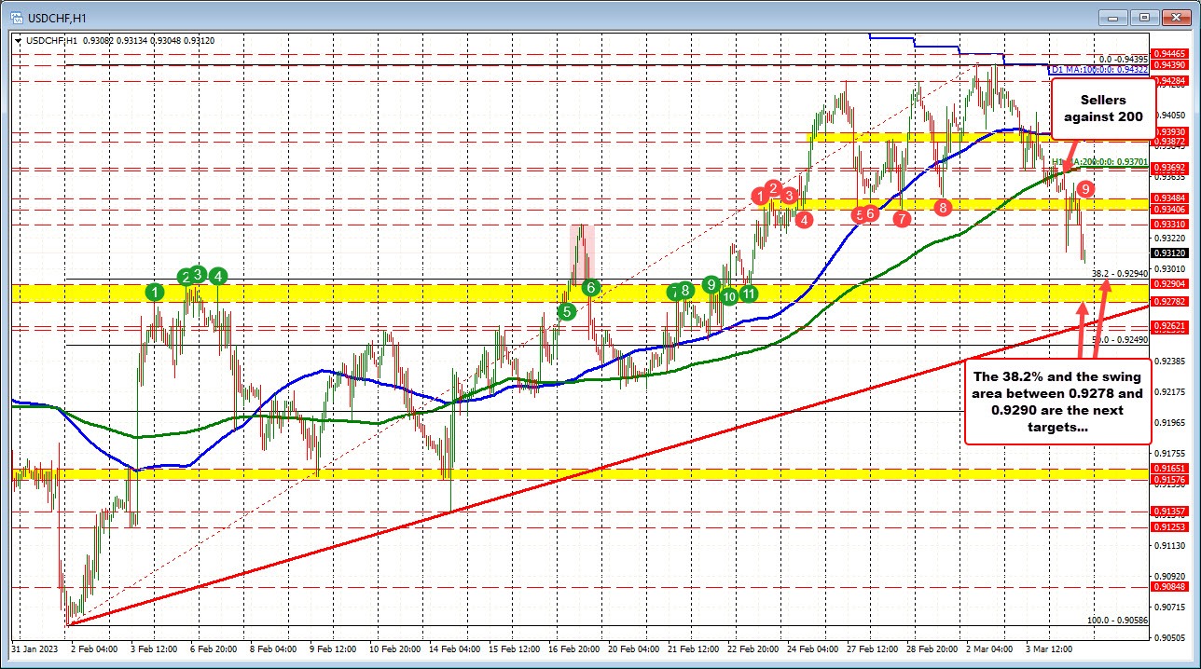The height and width of the screenshot is (669, 1201).
Task: Pick the green circle marker numbered 6
Action: tap(590, 288)
